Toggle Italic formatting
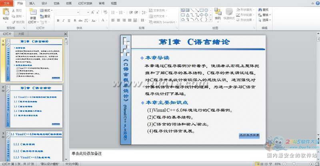Image resolution: width=320 pixels, height=166 pixels. pyautogui.click(x=64, y=20)
